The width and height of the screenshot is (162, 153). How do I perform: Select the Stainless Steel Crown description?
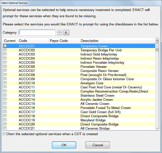tap(97, 95)
